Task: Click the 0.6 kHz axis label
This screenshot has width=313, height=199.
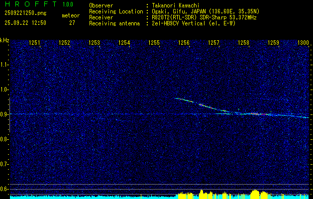Action: click(x=4, y=189)
